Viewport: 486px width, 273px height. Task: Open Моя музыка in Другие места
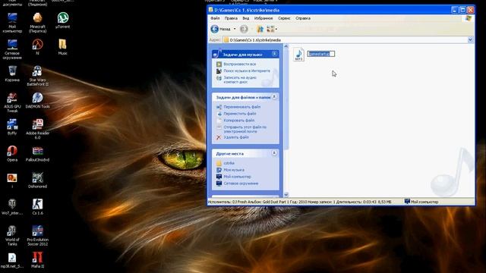point(234,170)
